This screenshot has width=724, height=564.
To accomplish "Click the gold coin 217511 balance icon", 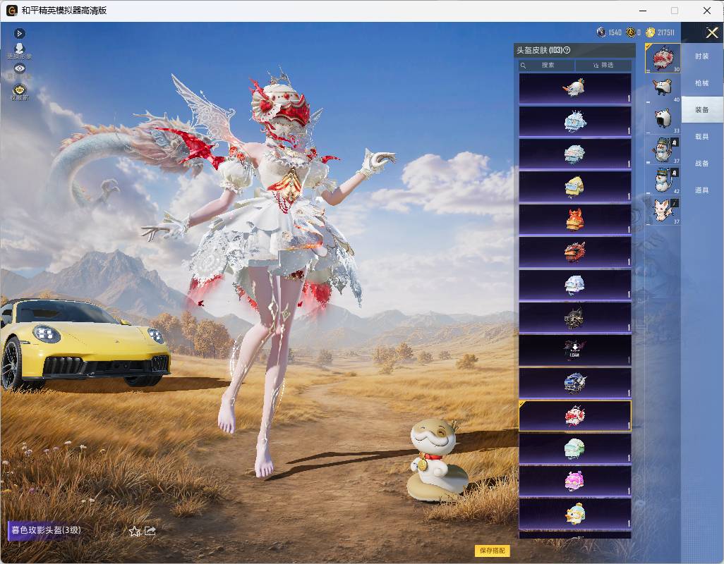I will [650, 32].
